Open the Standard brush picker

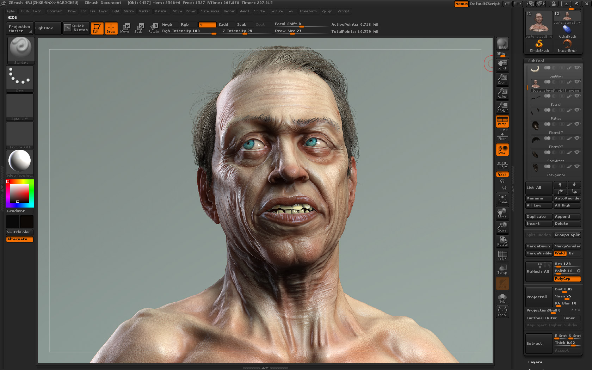pyautogui.click(x=21, y=50)
